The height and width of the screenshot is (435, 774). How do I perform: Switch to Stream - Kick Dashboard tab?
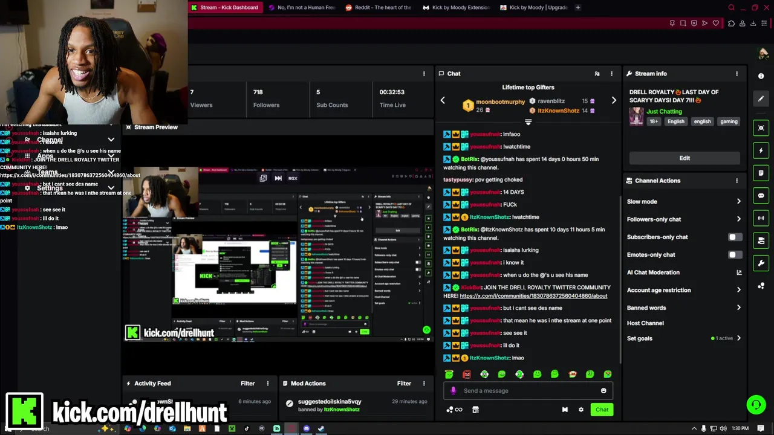coord(225,8)
